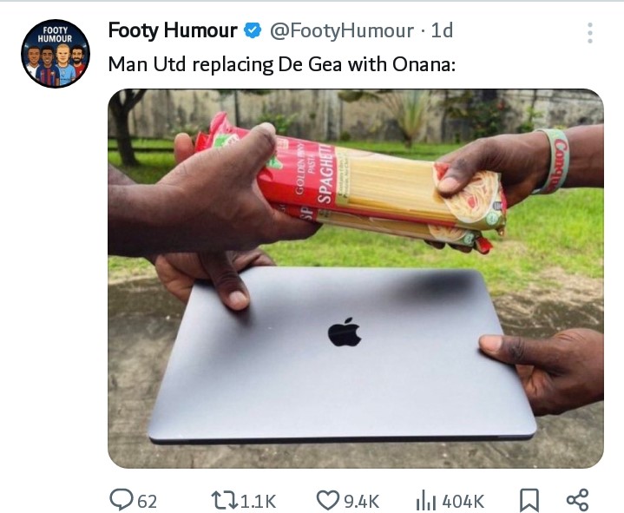The height and width of the screenshot is (513, 624).
Task: Open the reply speech bubble icon
Action: [x=122, y=500]
